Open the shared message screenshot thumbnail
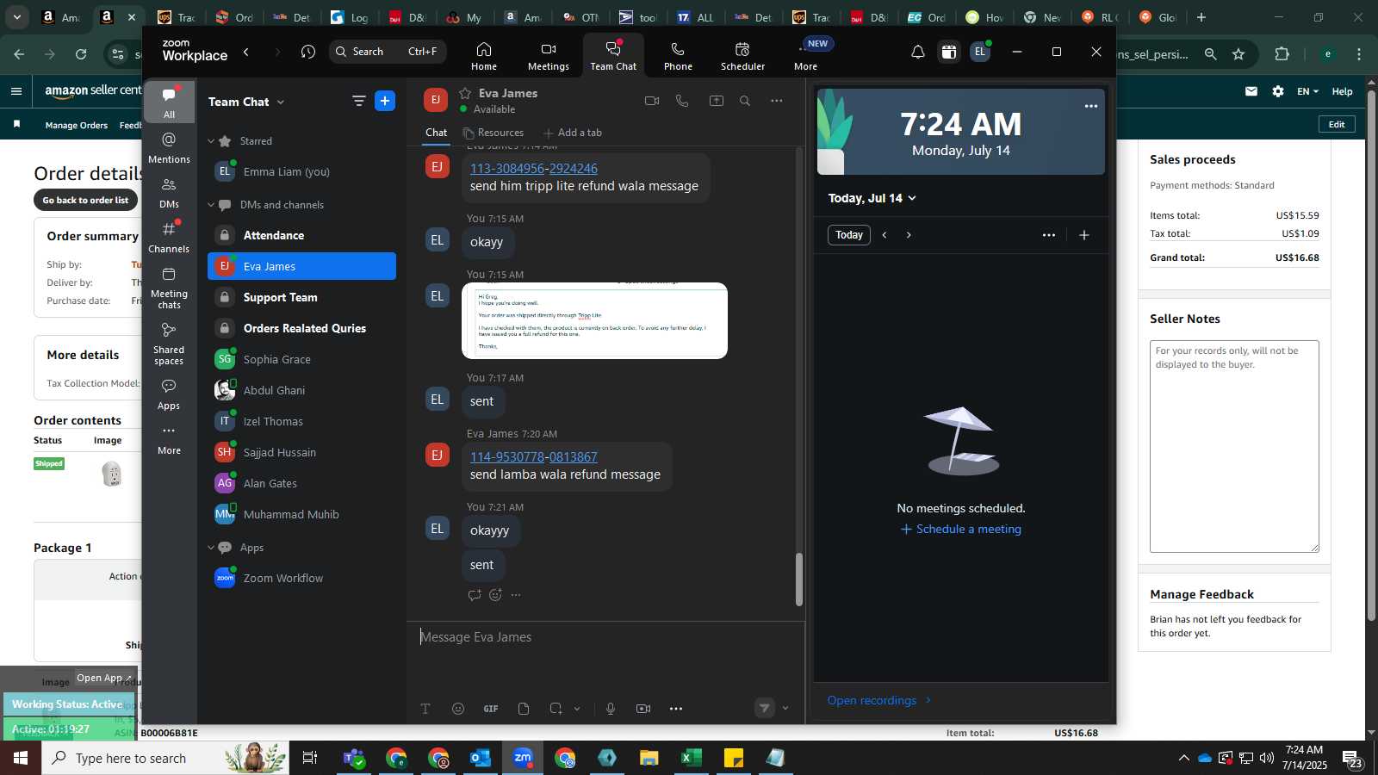This screenshot has width=1378, height=775. click(594, 320)
